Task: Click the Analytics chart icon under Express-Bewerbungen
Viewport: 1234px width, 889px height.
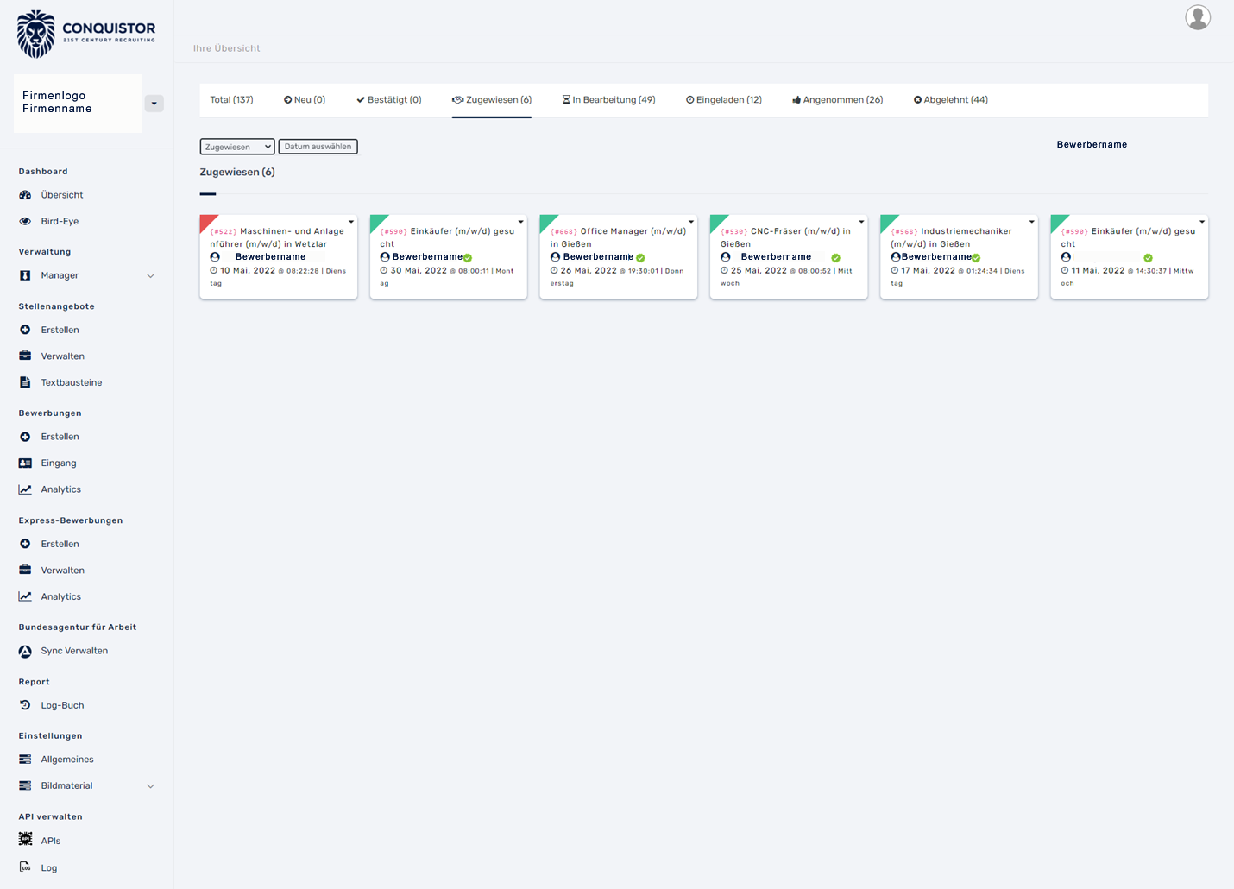Action: (25, 596)
